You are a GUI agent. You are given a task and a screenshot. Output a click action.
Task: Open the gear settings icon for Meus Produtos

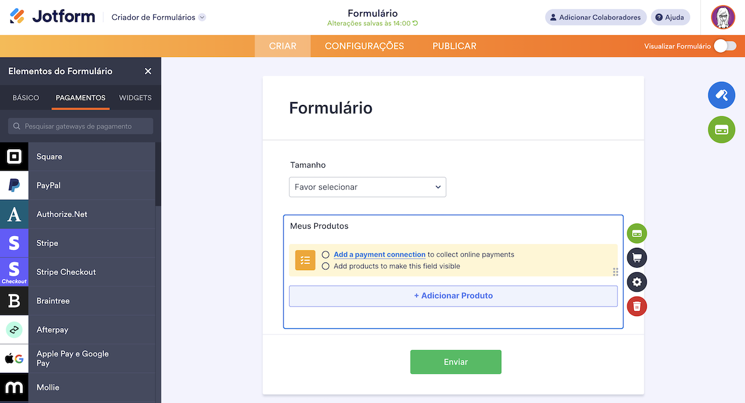(x=637, y=282)
